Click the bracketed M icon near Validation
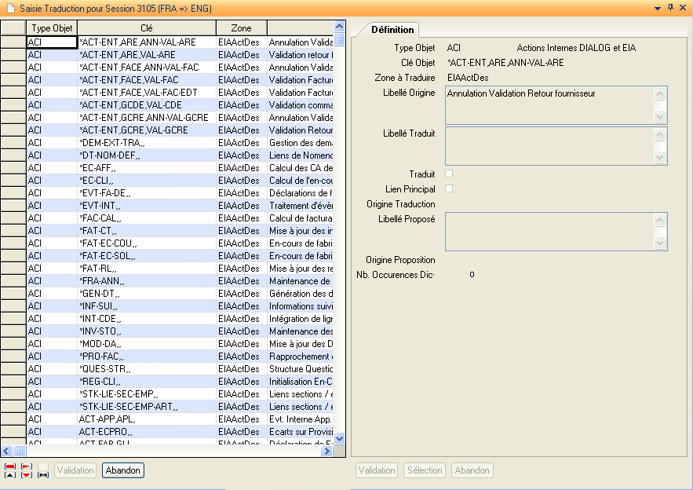 42,475
